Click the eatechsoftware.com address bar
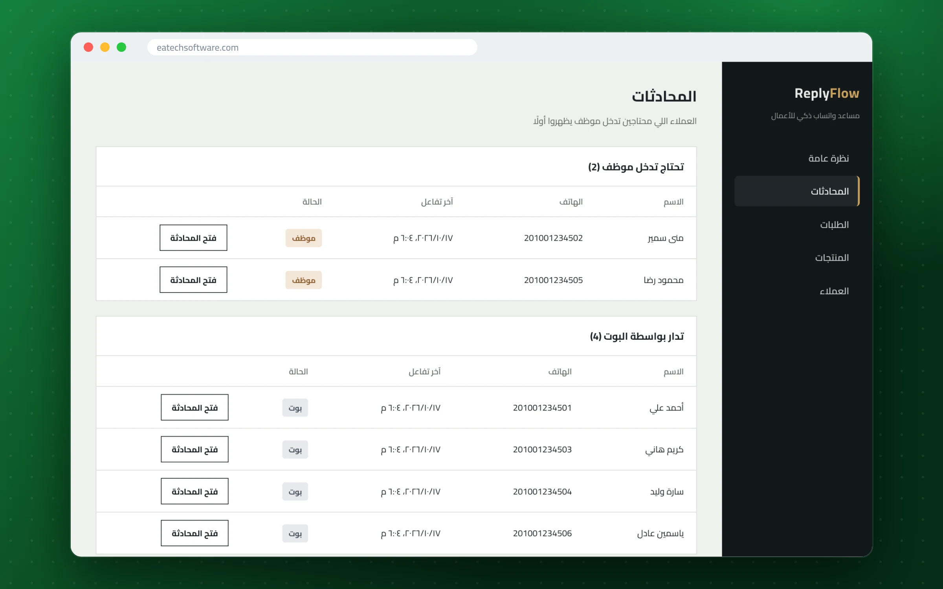The height and width of the screenshot is (589, 943). click(312, 48)
